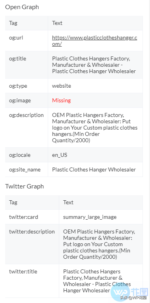
Task: Select the en_US locale value
Action: coord(60,155)
